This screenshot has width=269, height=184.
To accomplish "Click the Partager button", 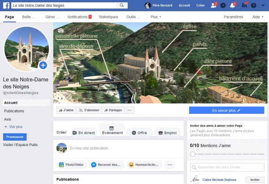I will point(113,110).
